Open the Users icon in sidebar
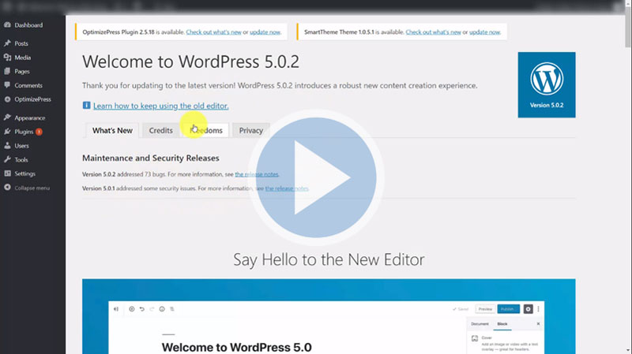The width and height of the screenshot is (632, 354). (x=7, y=146)
